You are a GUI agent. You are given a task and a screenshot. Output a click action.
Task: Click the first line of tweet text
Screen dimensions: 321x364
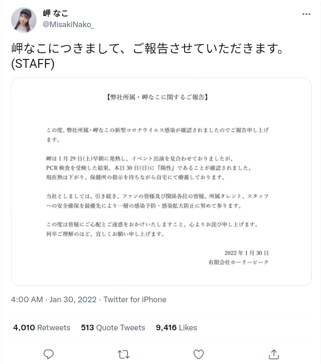click(x=148, y=49)
